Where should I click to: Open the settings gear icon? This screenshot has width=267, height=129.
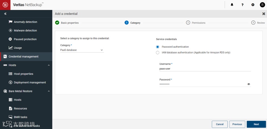click(253, 5)
